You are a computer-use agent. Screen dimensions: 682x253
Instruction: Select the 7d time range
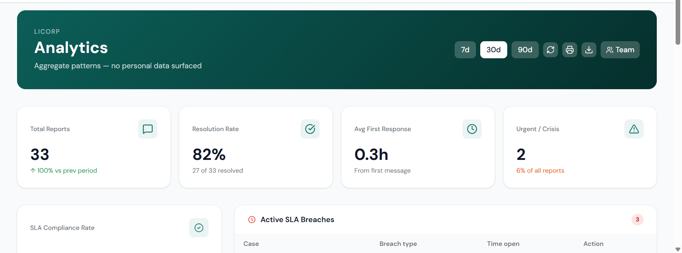point(465,50)
